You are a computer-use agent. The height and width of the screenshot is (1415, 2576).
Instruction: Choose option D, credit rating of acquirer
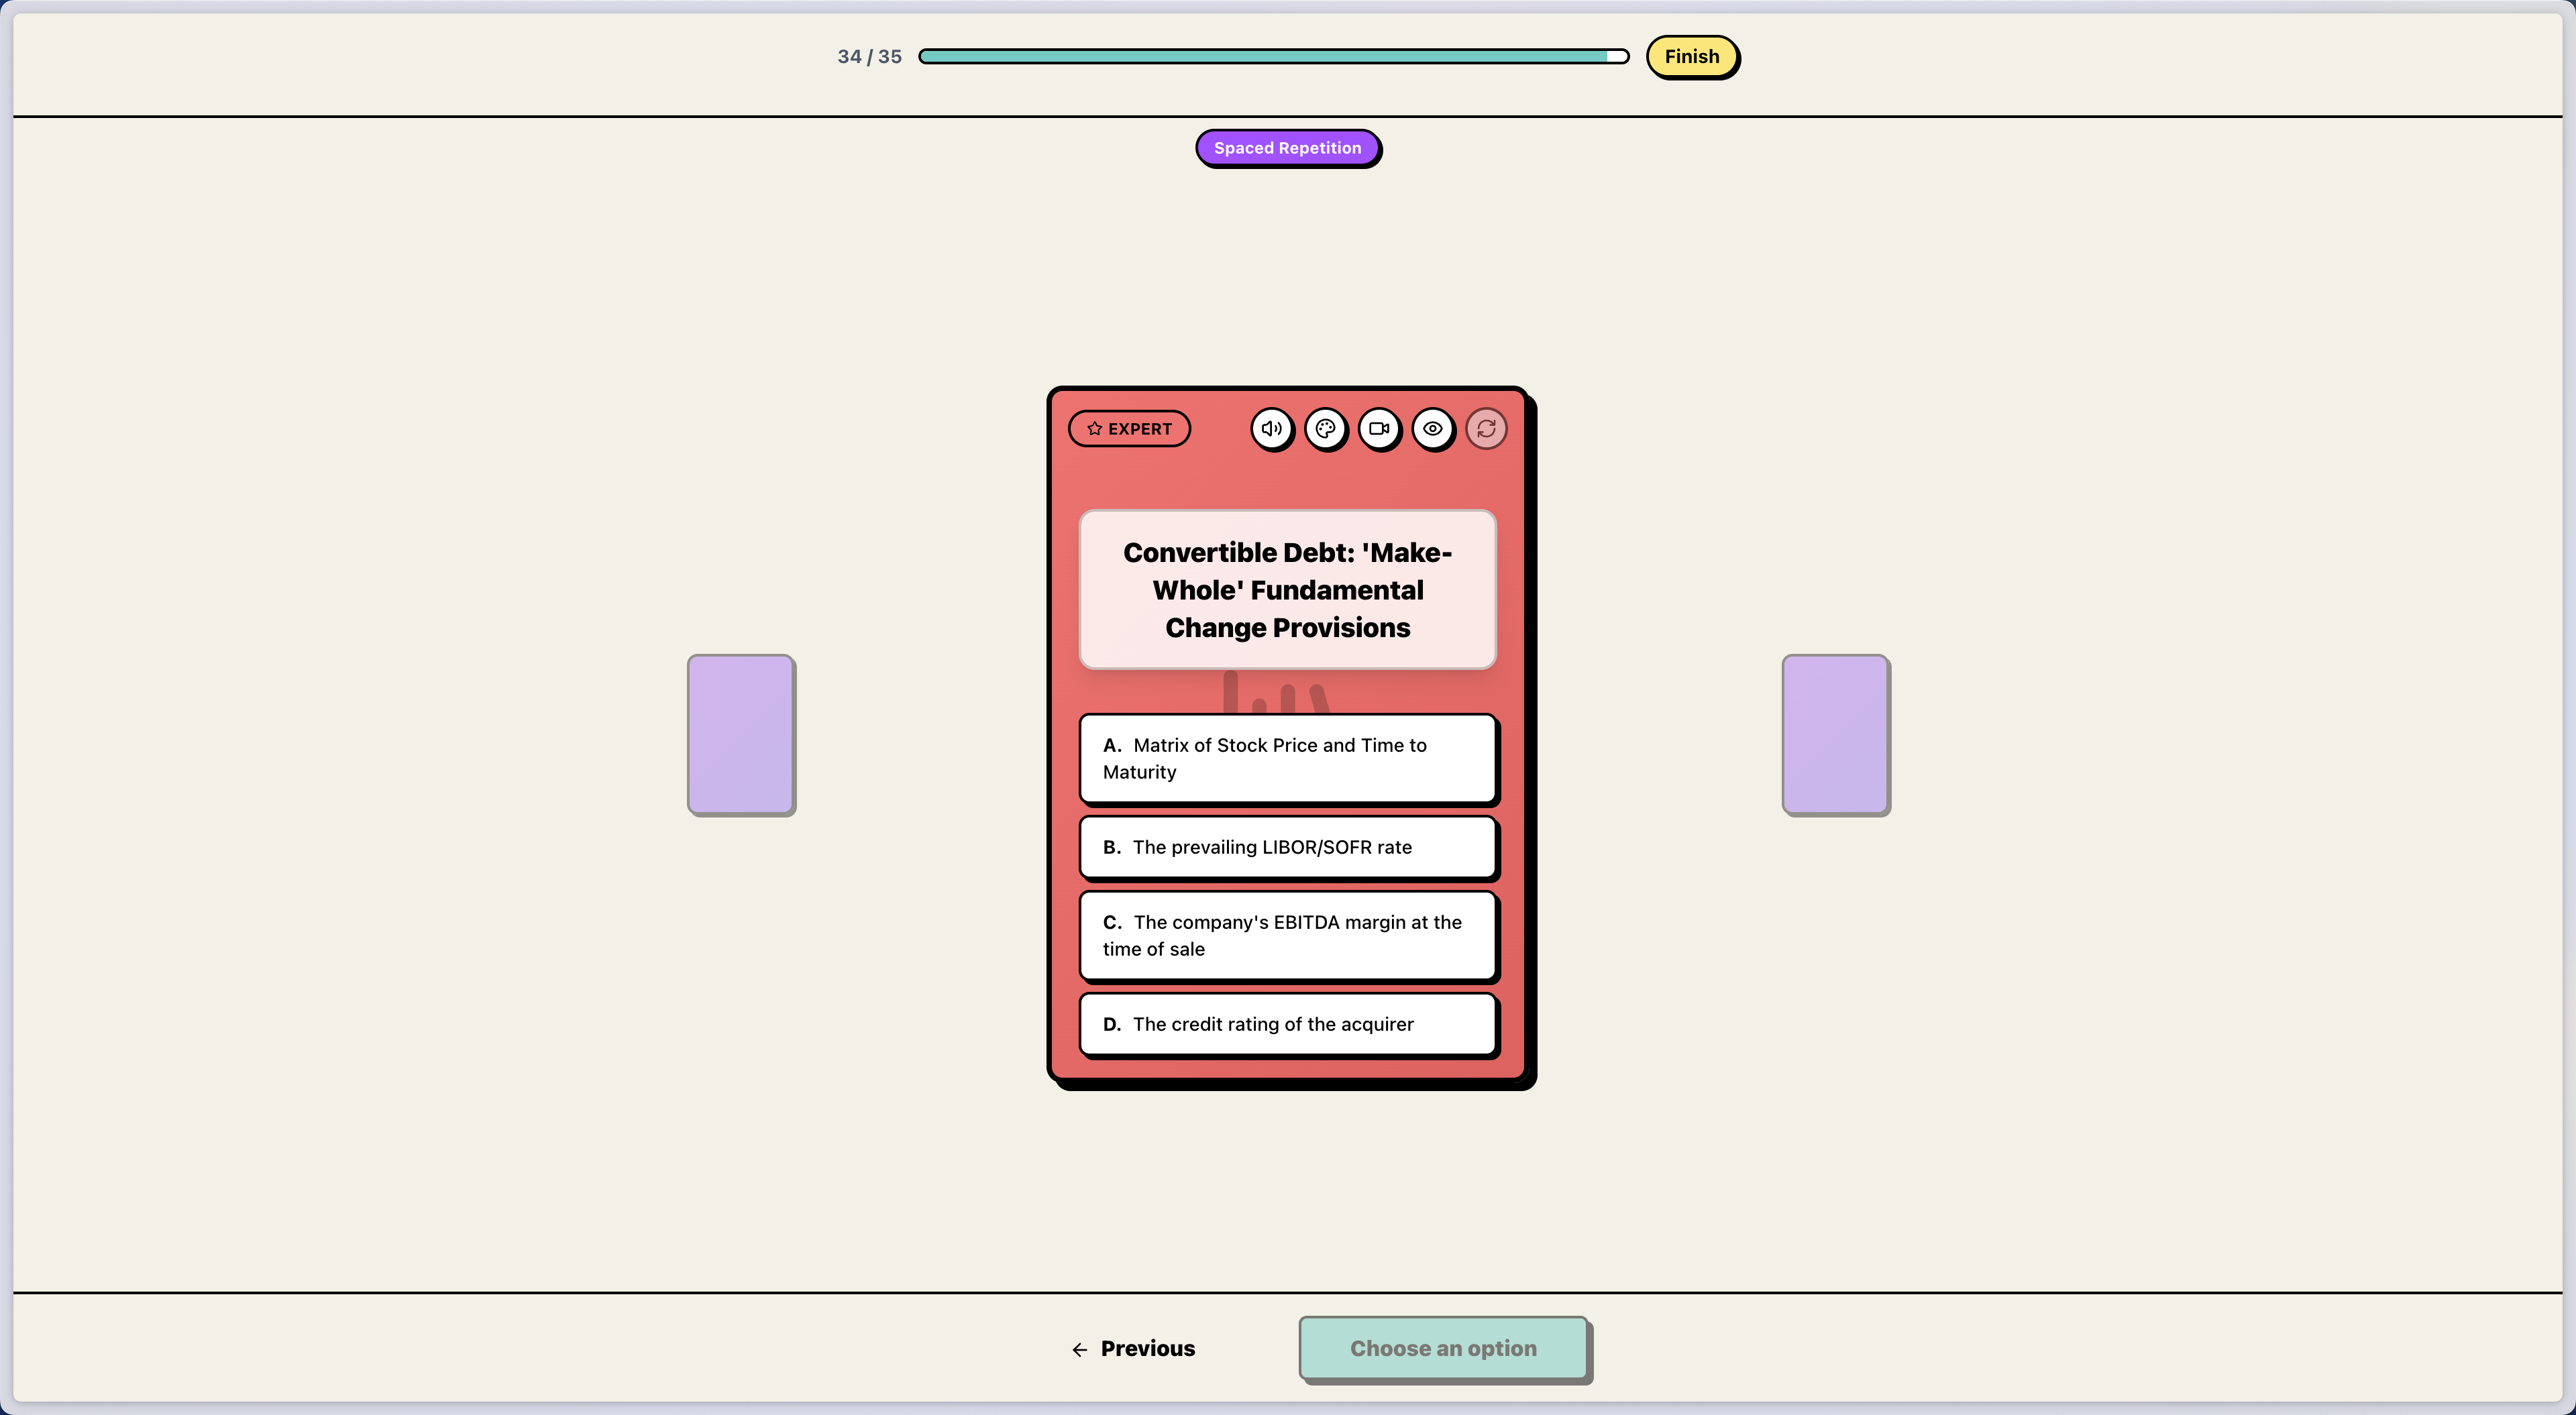coord(1287,1024)
